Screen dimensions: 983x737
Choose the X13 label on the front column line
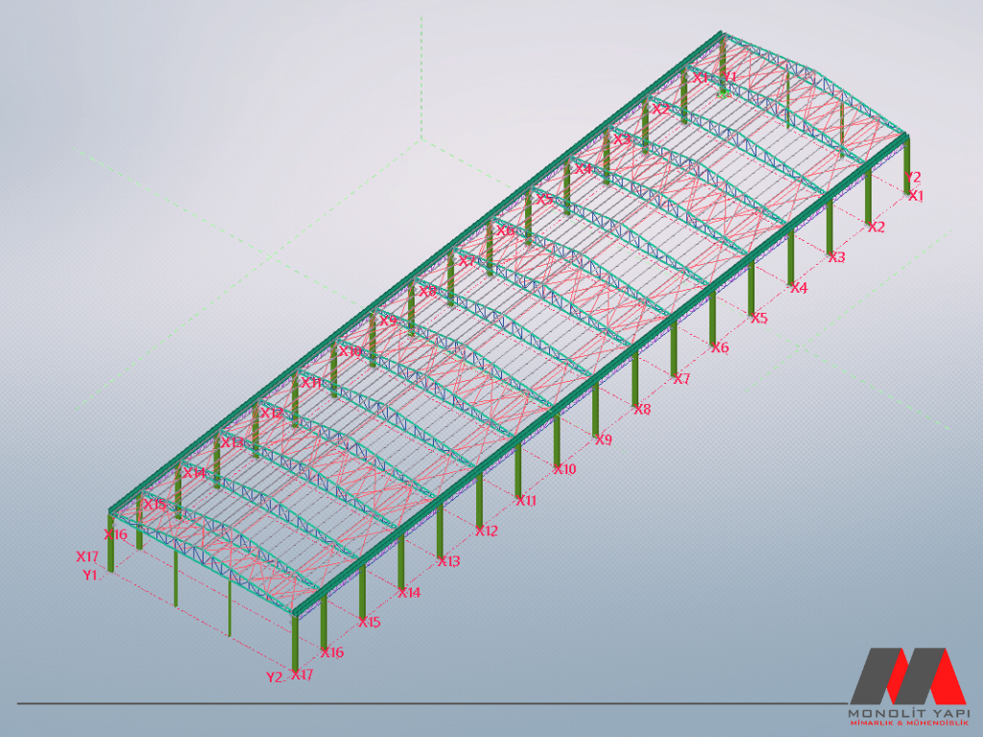click(448, 561)
